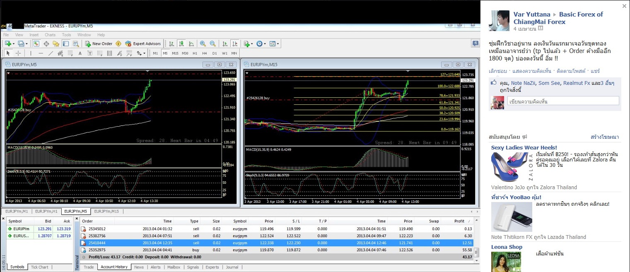Screen dimensions: 630x272
Task: Maximize the EURJPYm,M5 chart window
Action: point(220,64)
